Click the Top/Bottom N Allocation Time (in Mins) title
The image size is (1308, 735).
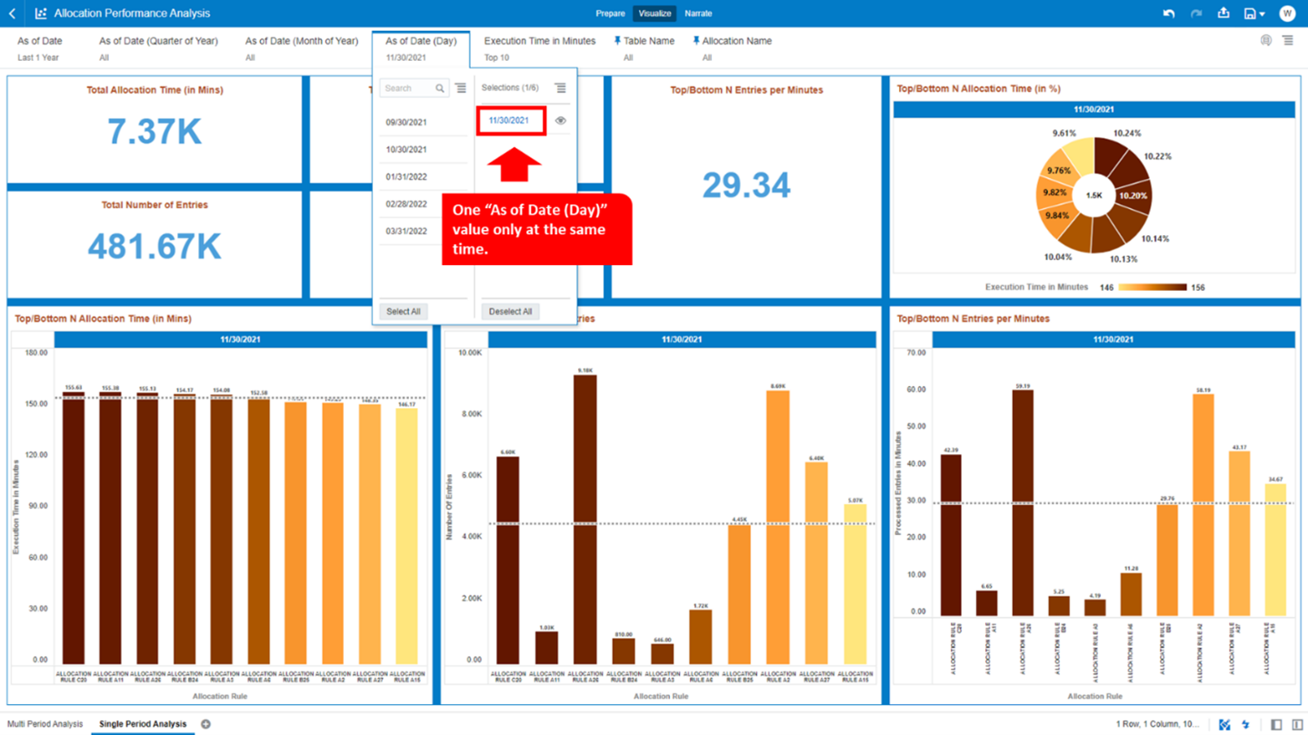tap(103, 319)
